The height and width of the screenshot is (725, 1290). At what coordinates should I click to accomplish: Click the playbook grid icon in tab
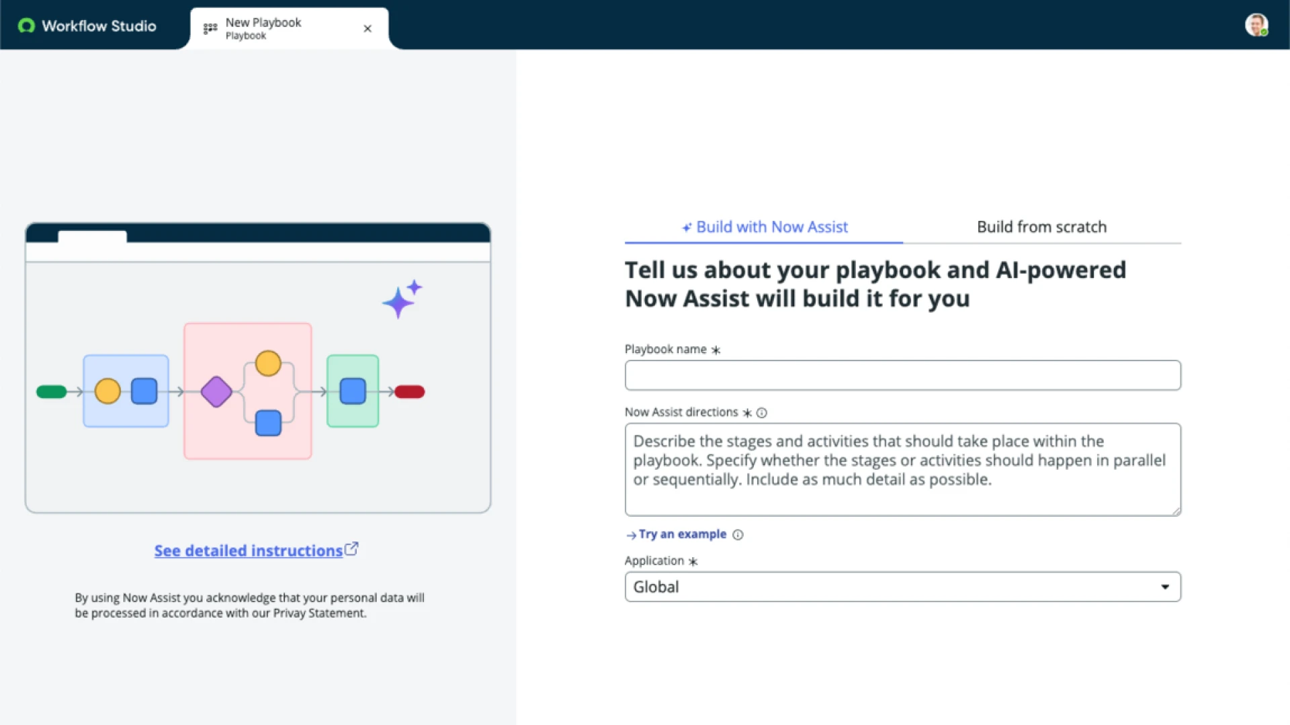point(210,28)
